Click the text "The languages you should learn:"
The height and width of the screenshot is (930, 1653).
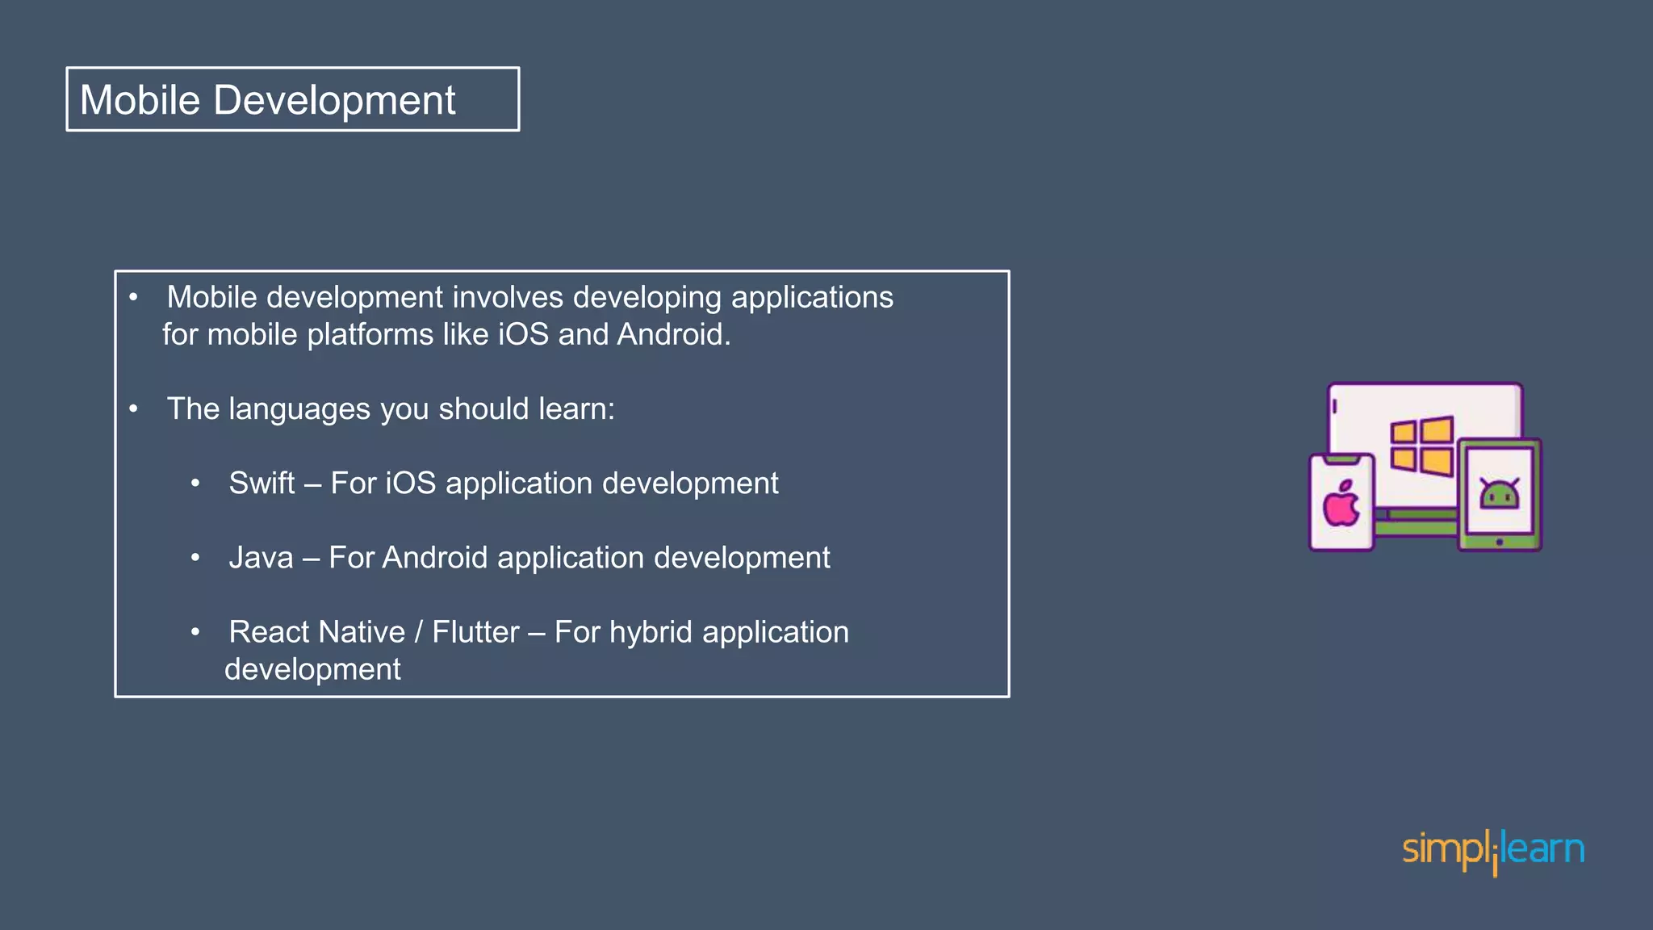click(x=391, y=409)
